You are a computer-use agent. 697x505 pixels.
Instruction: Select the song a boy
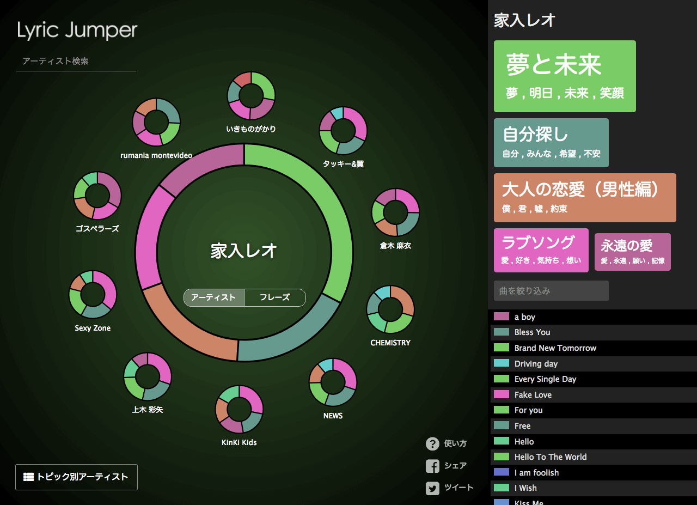coord(592,317)
